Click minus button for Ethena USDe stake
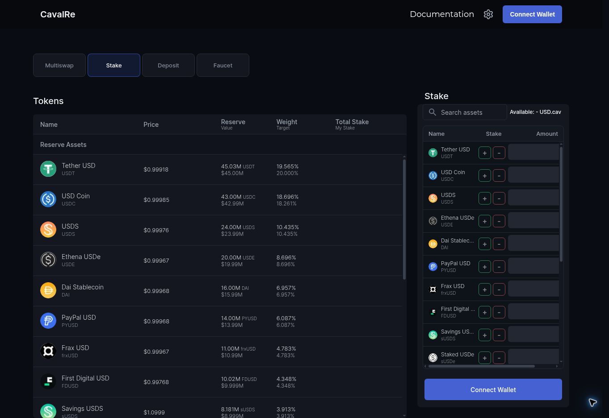 [499, 221]
